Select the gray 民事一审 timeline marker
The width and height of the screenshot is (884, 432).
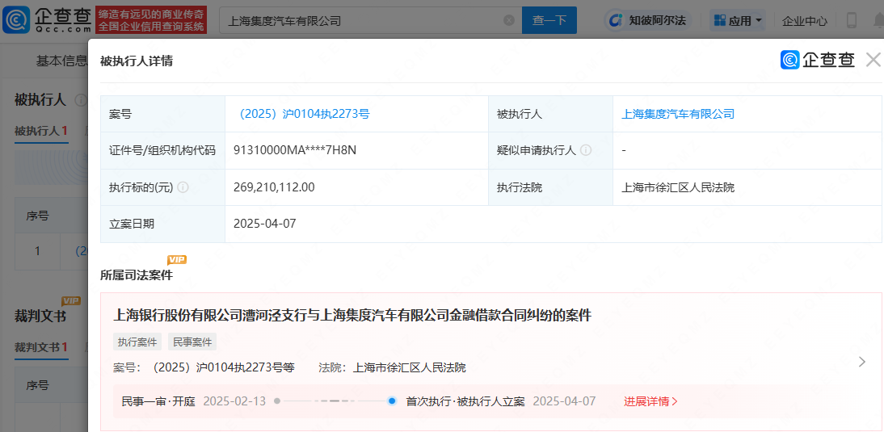277,401
